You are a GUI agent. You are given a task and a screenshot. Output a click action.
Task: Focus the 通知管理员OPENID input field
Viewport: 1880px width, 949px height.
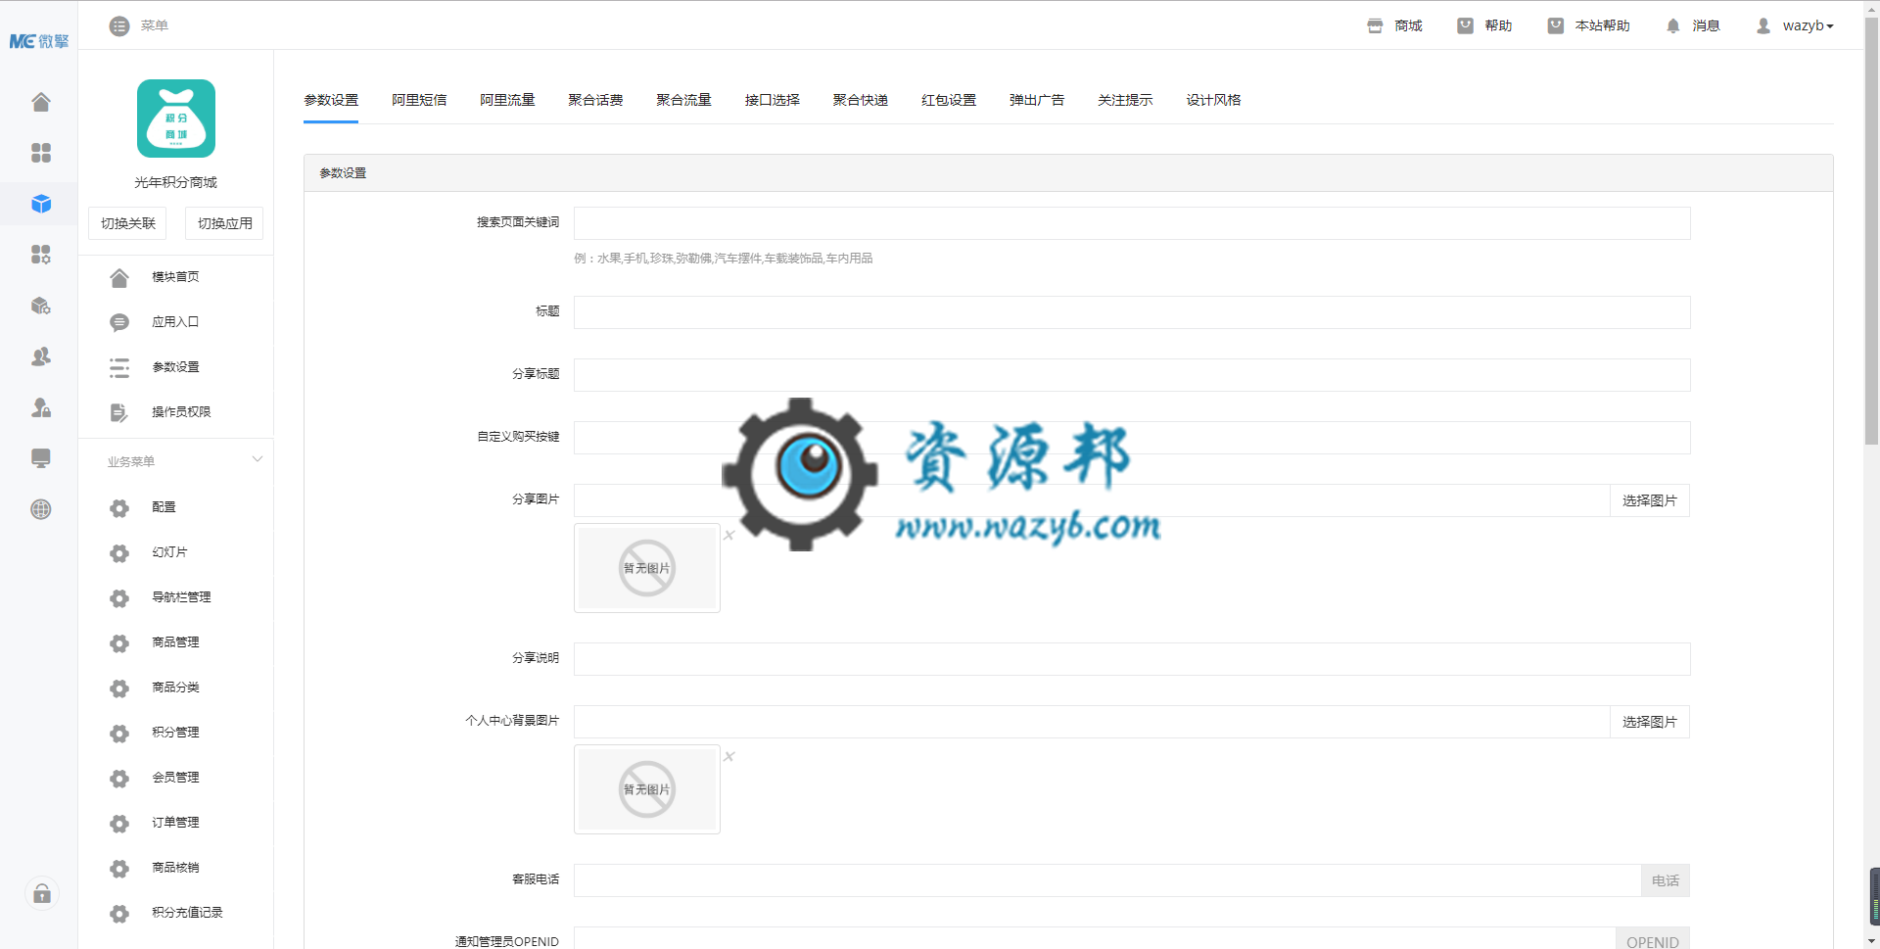pyautogui.click(x=1095, y=938)
